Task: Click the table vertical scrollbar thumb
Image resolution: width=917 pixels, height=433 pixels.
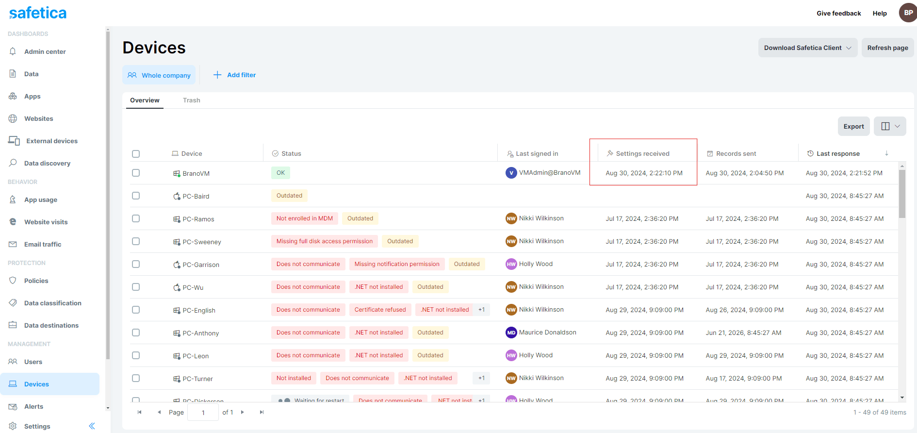Action: (902, 194)
